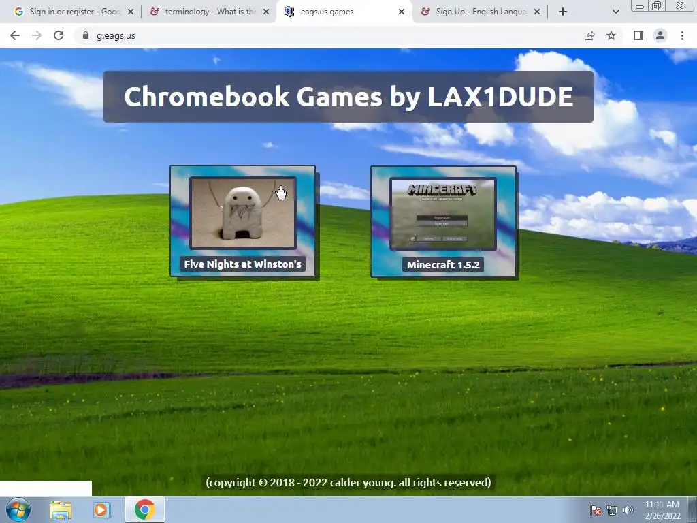Close the Sign Up - English Language tab

[x=537, y=12]
